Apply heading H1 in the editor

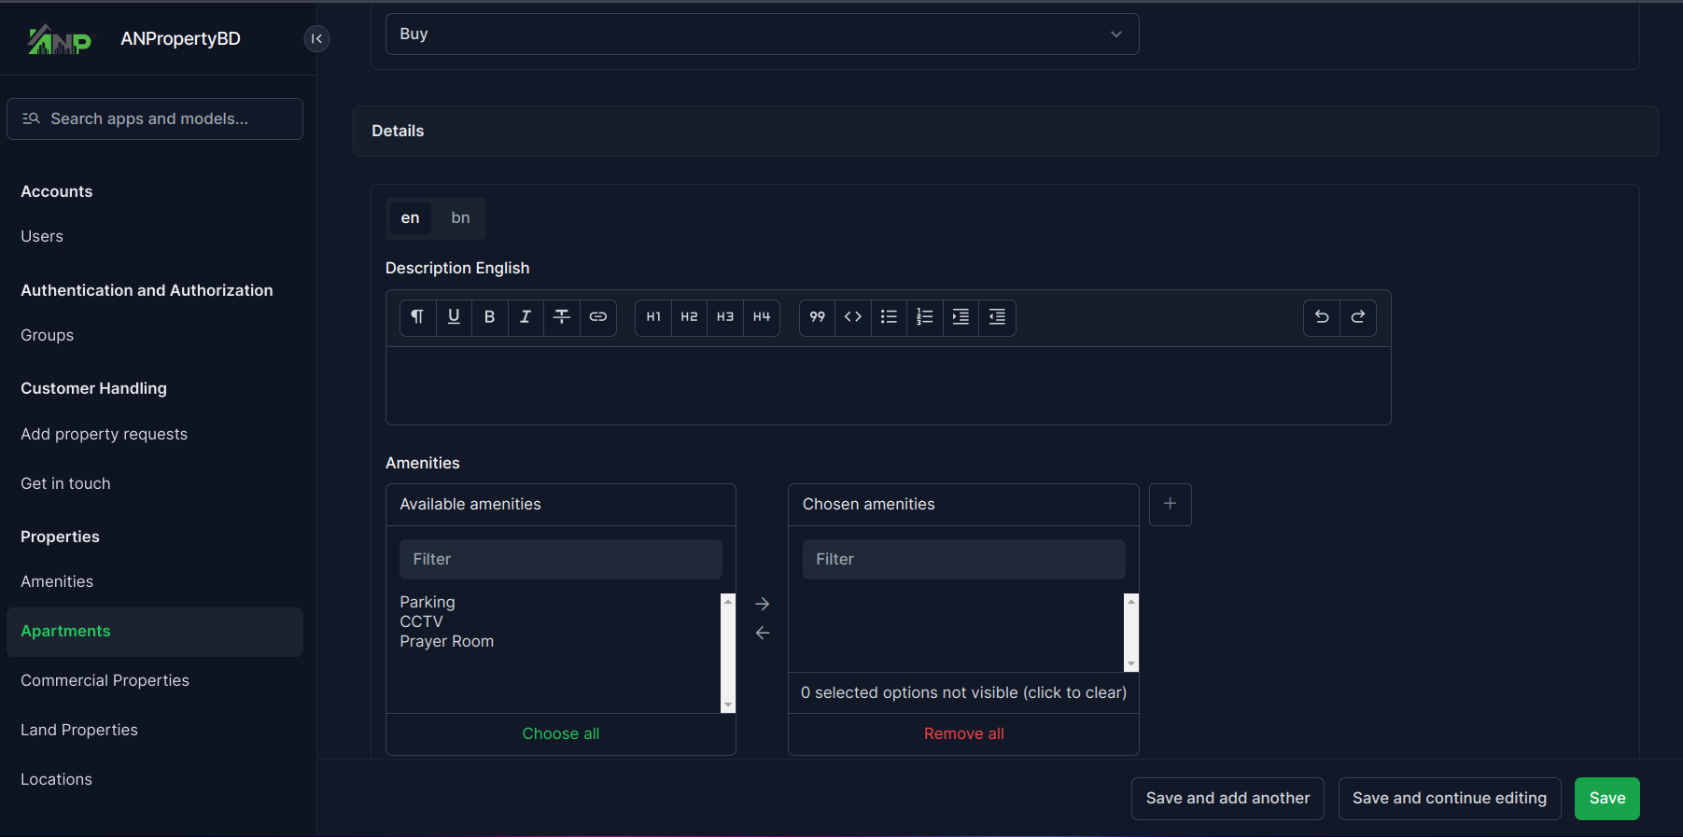(x=653, y=317)
